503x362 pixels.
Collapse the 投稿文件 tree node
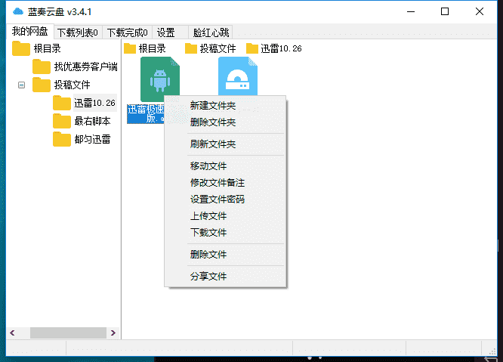click(x=21, y=85)
